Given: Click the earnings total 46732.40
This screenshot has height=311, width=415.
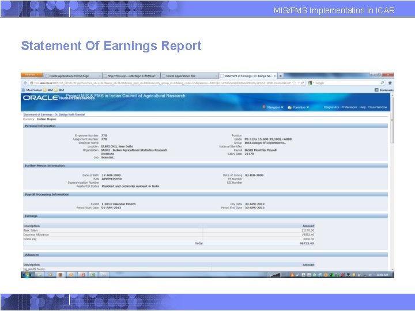Looking at the screenshot, I should click(x=307, y=243).
